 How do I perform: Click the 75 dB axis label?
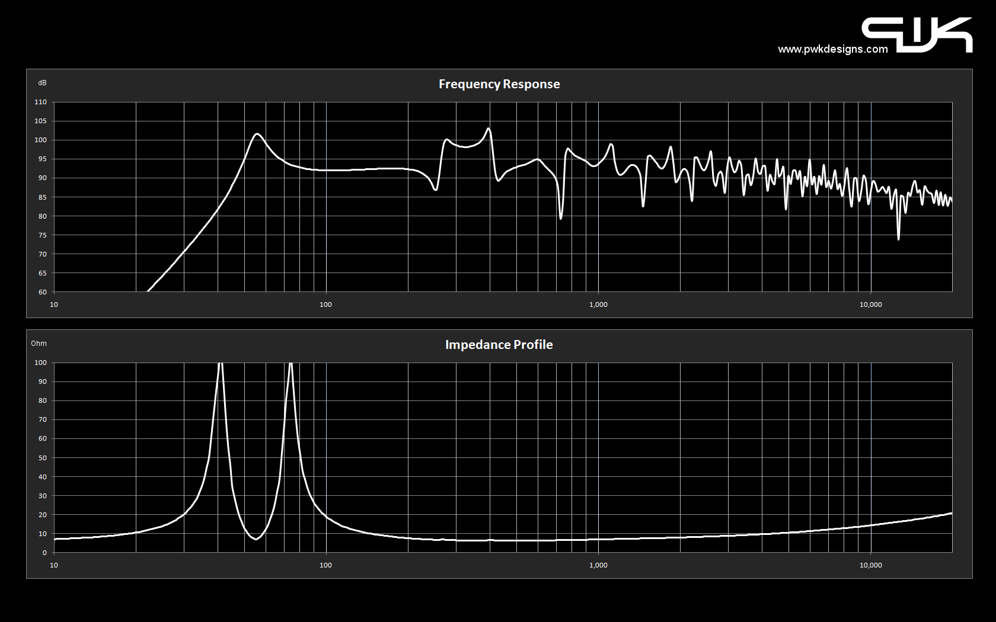coord(42,235)
